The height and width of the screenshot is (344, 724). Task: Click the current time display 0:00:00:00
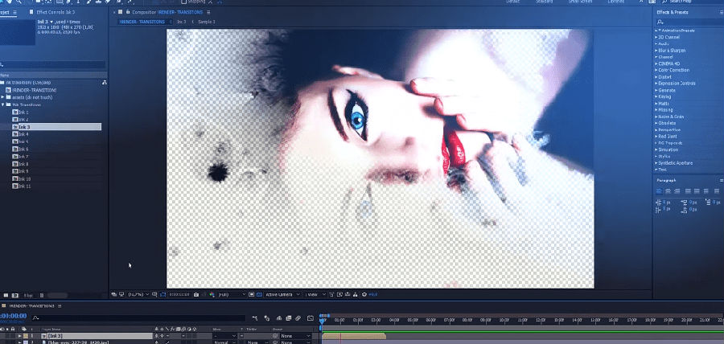14,316
